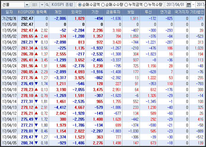The image size is (206, 147).
Task: Select the 17/04/24 date cell
Action: [x=9, y=66]
